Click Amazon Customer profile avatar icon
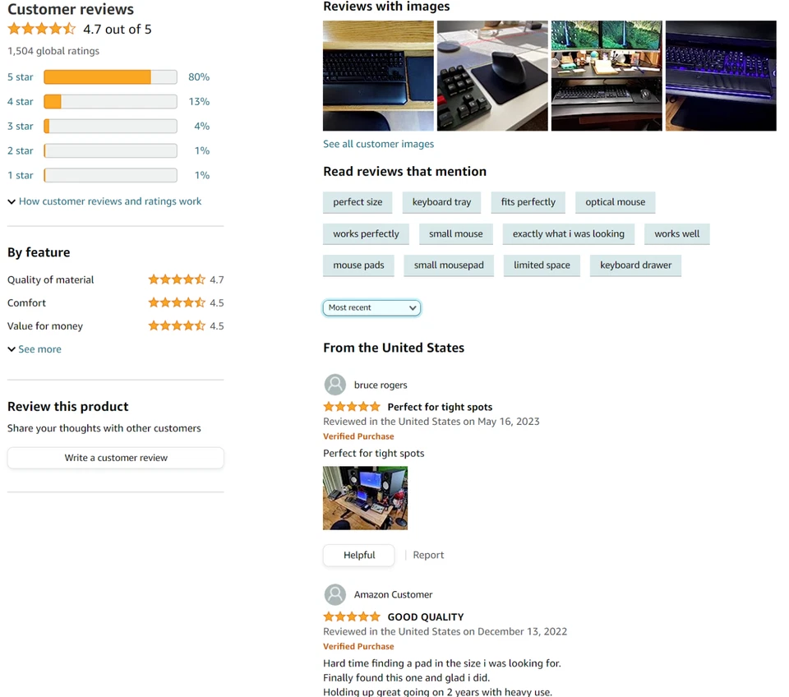Image resolution: width=789 pixels, height=697 pixels. (x=335, y=594)
